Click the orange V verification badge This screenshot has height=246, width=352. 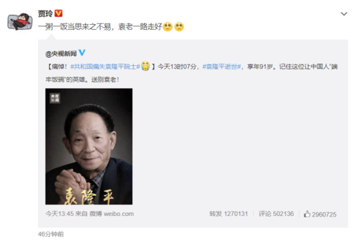59,13
